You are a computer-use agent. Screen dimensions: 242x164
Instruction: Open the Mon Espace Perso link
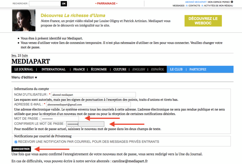(219, 2)
